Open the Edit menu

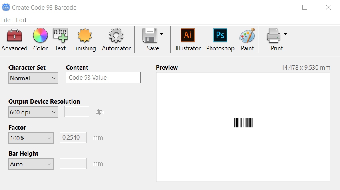point(21,20)
